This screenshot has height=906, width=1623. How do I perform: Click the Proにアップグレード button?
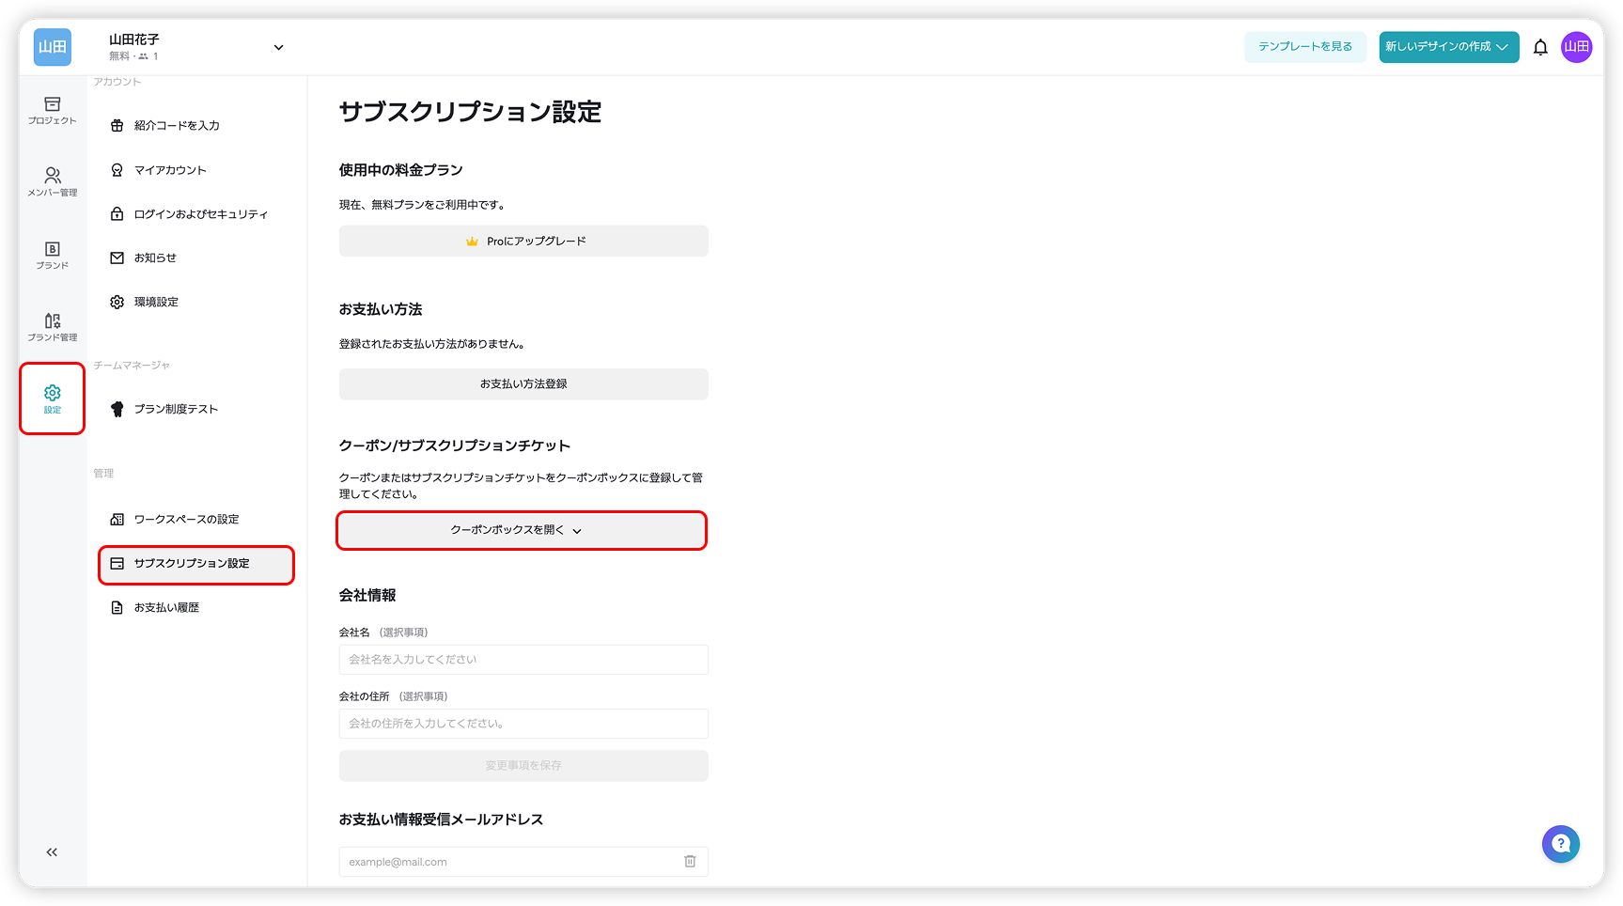click(523, 241)
